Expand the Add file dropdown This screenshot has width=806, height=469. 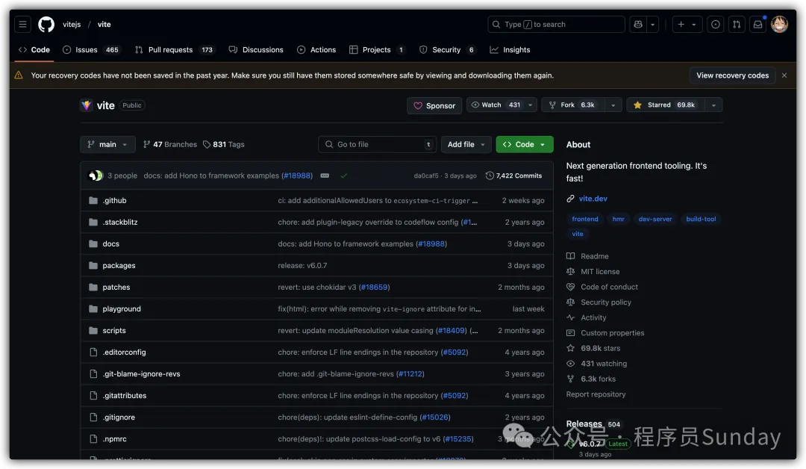pos(466,145)
